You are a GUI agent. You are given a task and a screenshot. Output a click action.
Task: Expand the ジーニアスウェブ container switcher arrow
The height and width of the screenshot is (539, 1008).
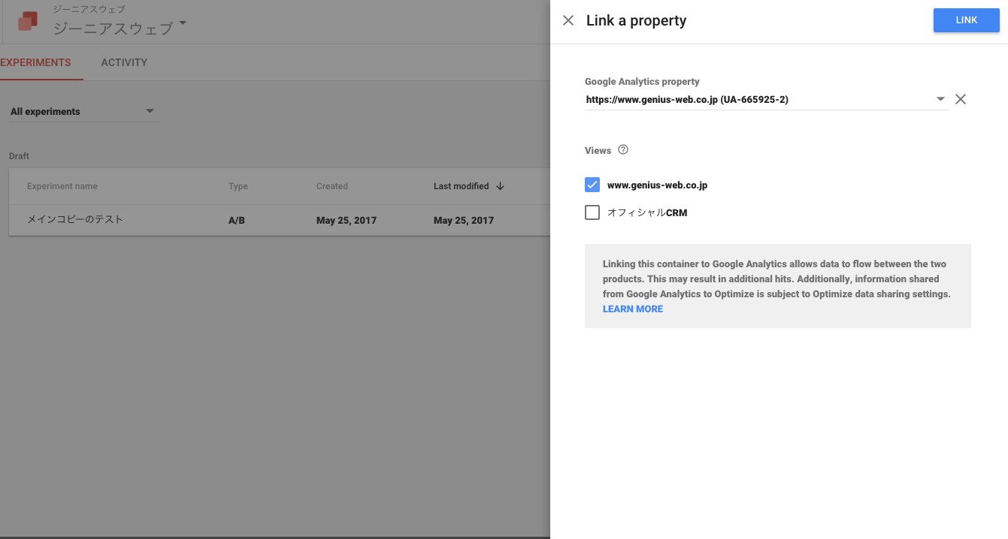[183, 23]
